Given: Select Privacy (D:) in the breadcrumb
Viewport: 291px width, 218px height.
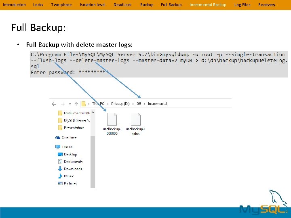Looking at the screenshot, I should pos(120,104).
